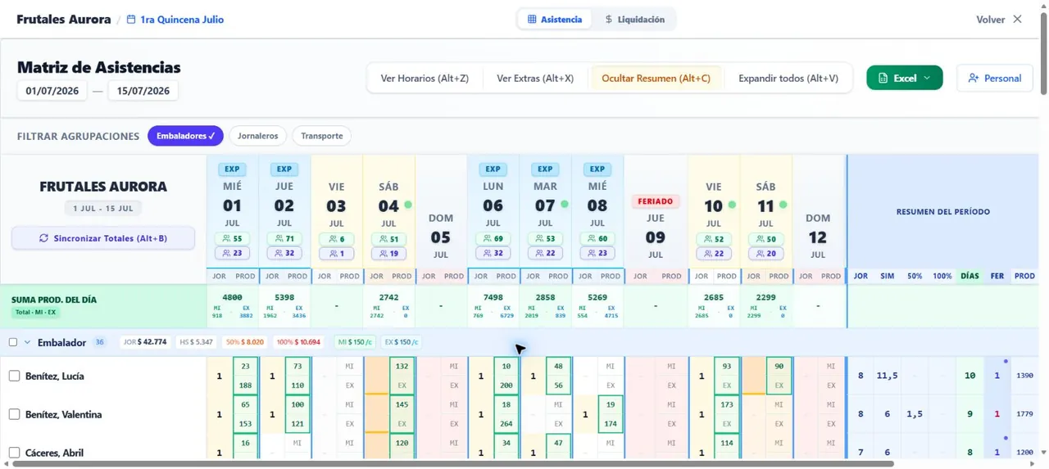This screenshot has height=469, width=1049.
Task: Click Expandir todos (Alt+V)
Action: pos(788,79)
